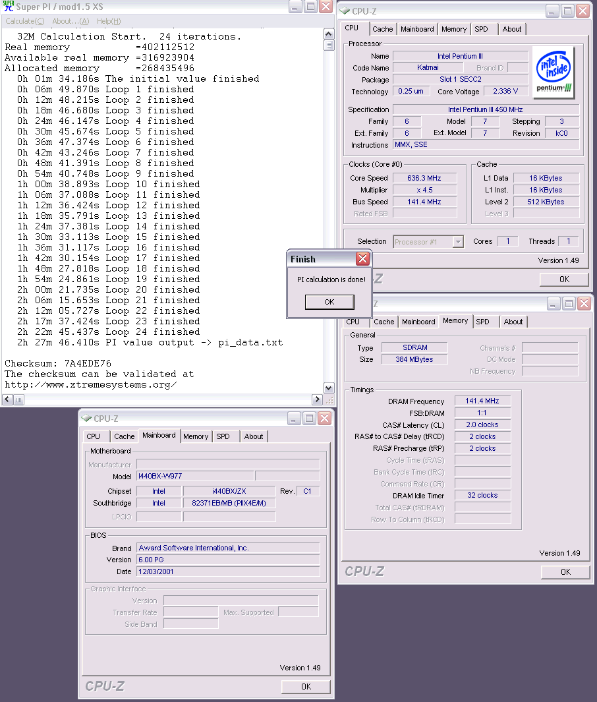Click the BIOS Date field 12/03/2001
The height and width of the screenshot is (702, 597).
[x=228, y=571]
